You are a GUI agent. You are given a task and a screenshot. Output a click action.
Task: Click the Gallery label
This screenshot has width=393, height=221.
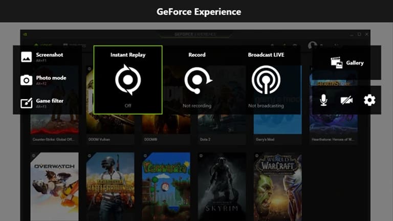click(355, 62)
